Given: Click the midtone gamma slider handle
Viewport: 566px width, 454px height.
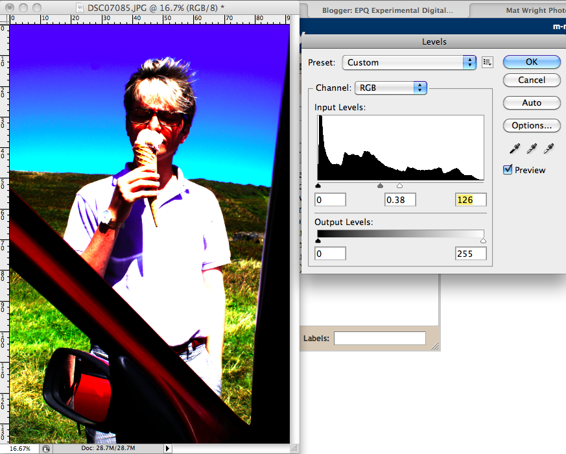Looking at the screenshot, I should pyautogui.click(x=380, y=185).
